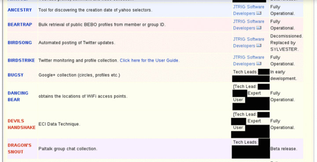
Task: Open the BEARTRAP tool link
Action: 20,25
